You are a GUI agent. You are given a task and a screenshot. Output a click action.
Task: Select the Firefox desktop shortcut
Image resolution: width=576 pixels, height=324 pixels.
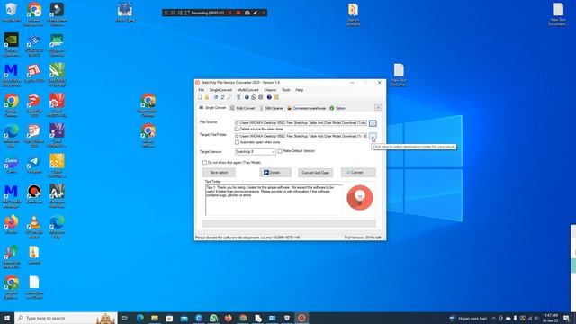click(x=12, y=224)
